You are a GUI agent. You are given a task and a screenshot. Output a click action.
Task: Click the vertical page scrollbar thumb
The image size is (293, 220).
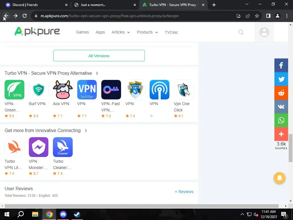tap(290, 148)
